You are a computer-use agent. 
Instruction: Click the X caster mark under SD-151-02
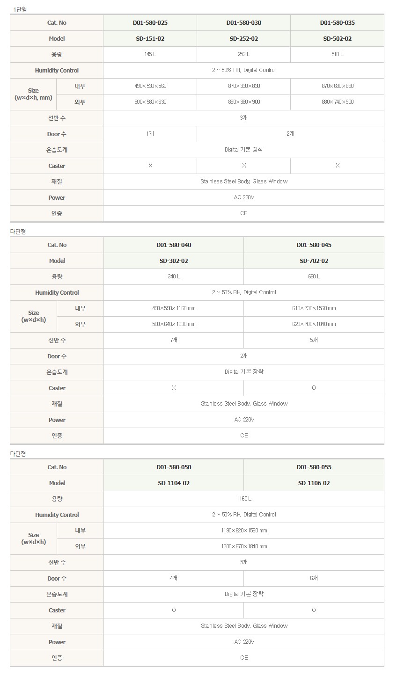(150, 166)
